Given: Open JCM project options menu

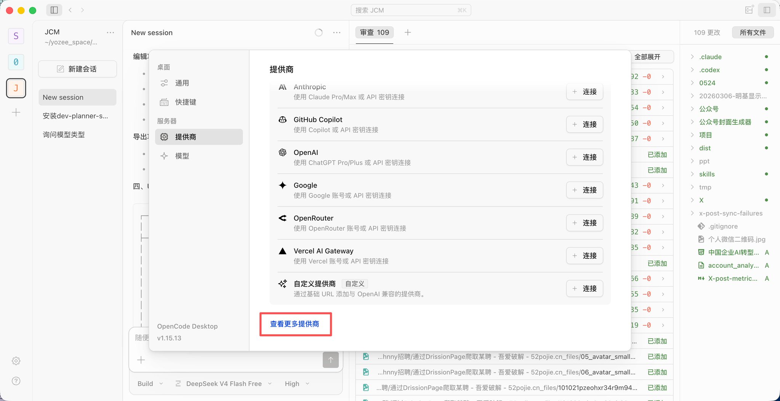Looking at the screenshot, I should [111, 33].
